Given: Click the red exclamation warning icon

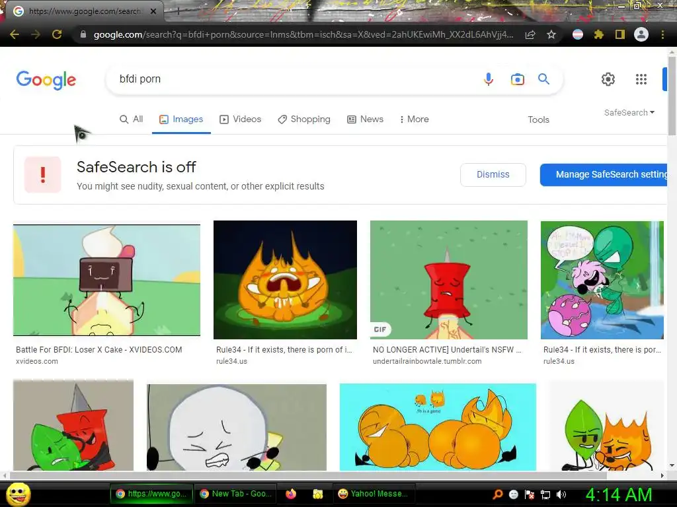Looking at the screenshot, I should coord(43,174).
